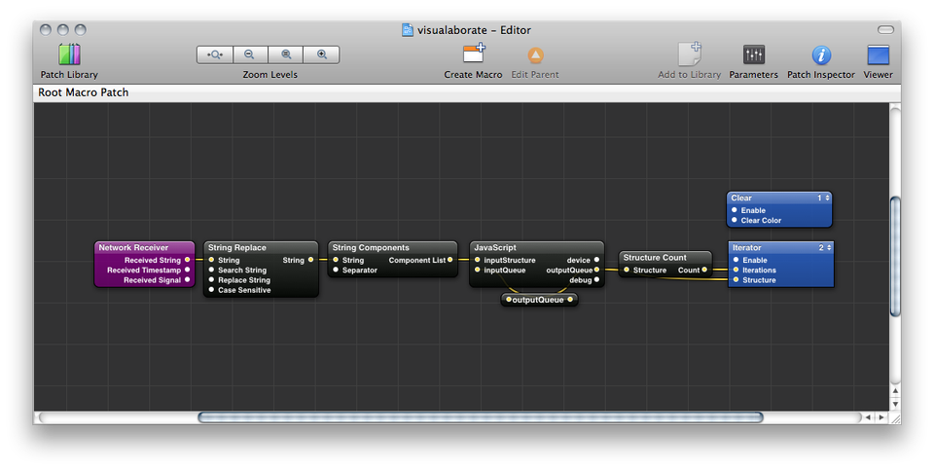Click the Search String input port

(211, 270)
